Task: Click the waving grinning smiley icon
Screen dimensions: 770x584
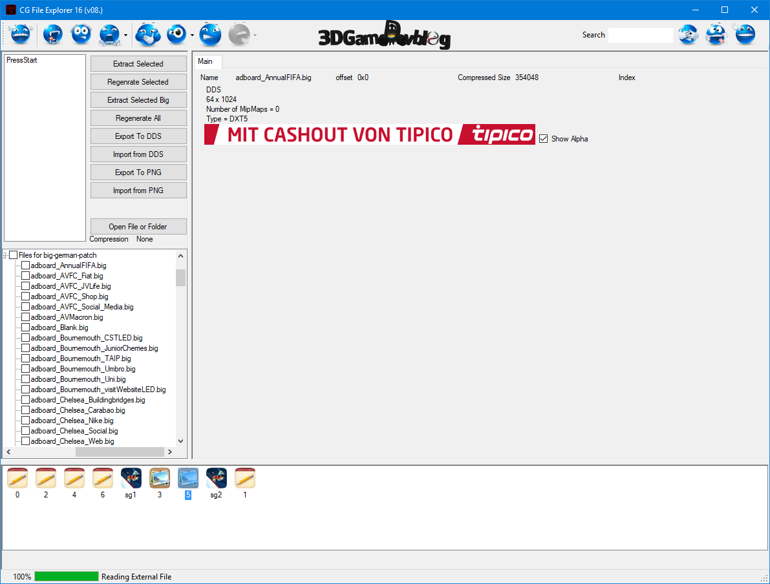Action: [x=745, y=34]
